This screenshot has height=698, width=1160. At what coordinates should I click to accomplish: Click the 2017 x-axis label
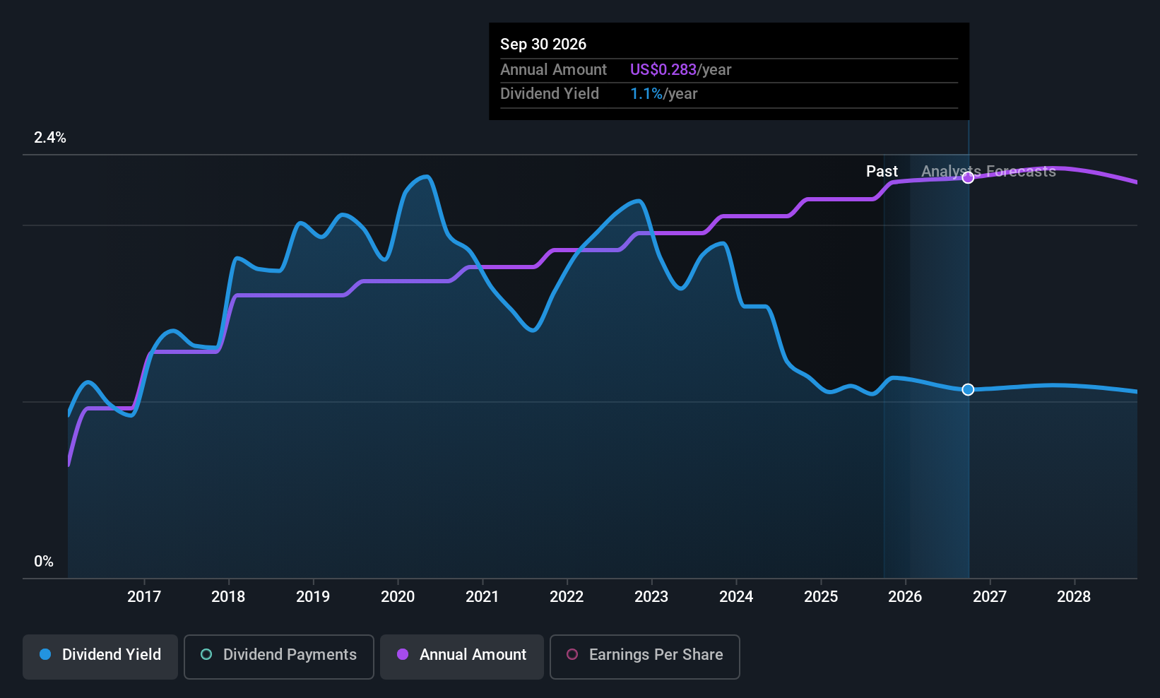click(144, 597)
